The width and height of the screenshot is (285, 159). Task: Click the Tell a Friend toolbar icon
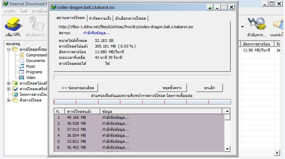coord(279,26)
